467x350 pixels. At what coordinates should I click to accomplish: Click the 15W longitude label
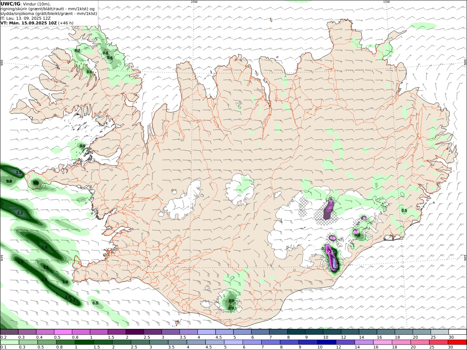386,2
